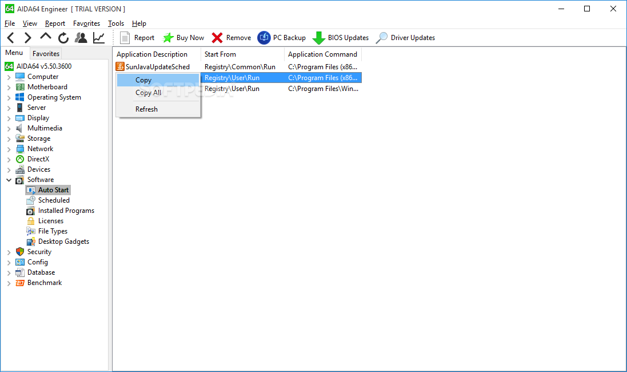The width and height of the screenshot is (627, 372).
Task: Expand the Security tree node
Action: [9, 252]
